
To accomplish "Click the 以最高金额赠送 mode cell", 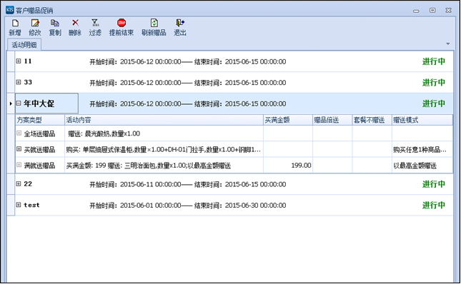I will click(422, 166).
